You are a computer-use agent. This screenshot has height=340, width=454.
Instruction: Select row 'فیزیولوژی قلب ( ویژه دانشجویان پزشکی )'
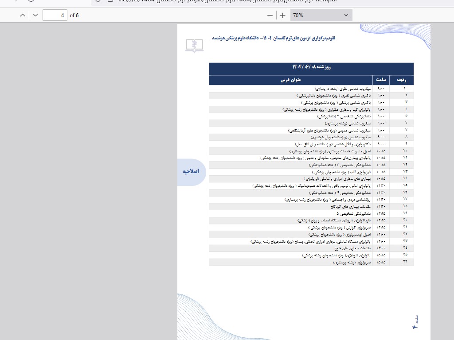pos(311,172)
